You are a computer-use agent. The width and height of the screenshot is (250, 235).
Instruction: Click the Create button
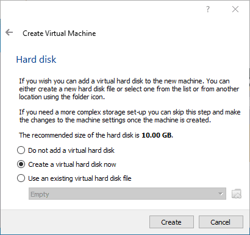coord(171,222)
